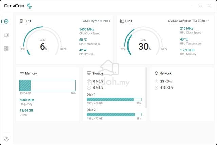Click the 6000 MHz memory frequency value
Viewport: 217px width, 145px height.
pos(27,100)
